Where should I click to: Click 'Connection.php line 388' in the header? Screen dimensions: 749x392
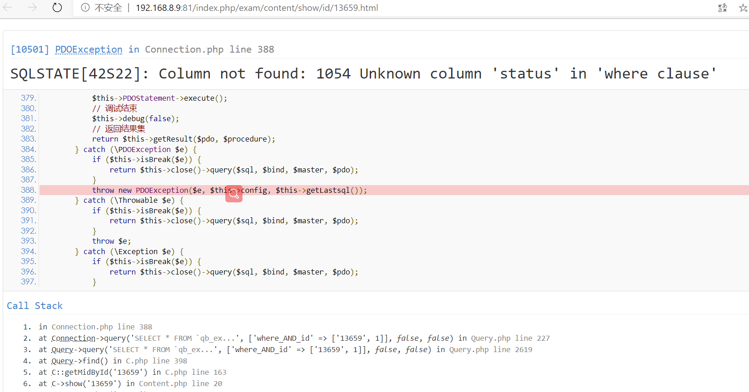point(209,49)
